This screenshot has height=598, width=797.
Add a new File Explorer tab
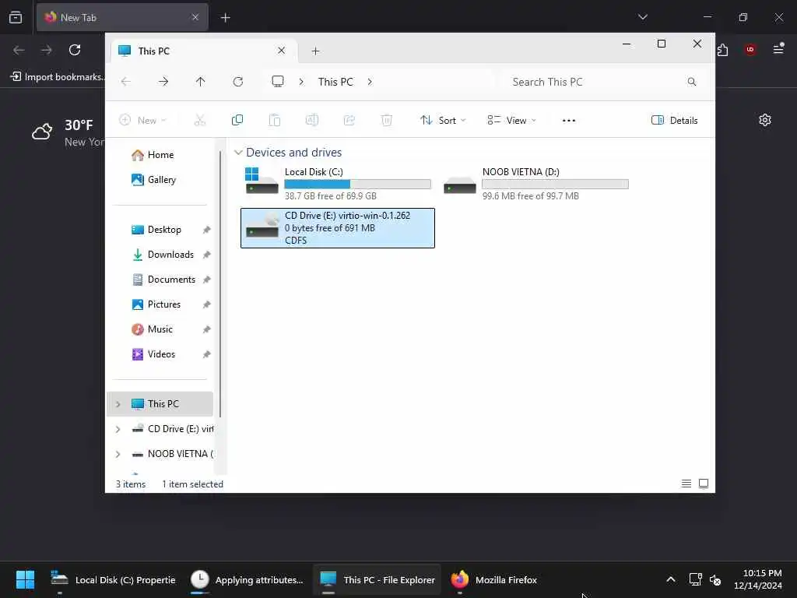pyautogui.click(x=315, y=51)
